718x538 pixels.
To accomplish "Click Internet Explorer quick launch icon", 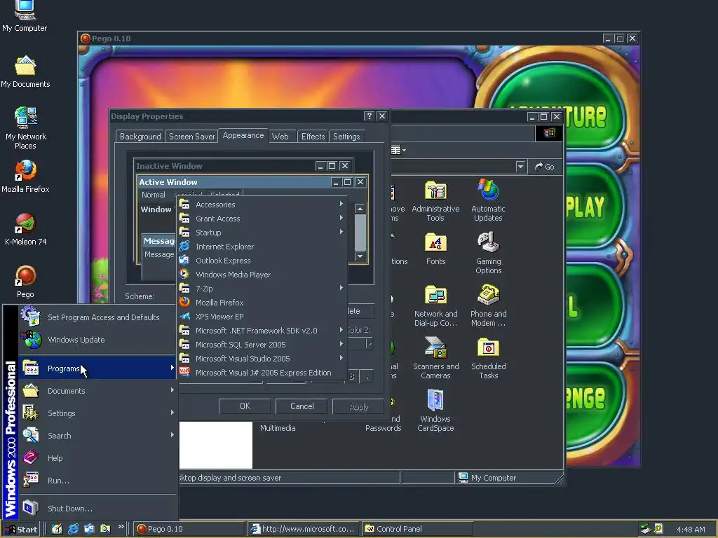I will point(73,529).
